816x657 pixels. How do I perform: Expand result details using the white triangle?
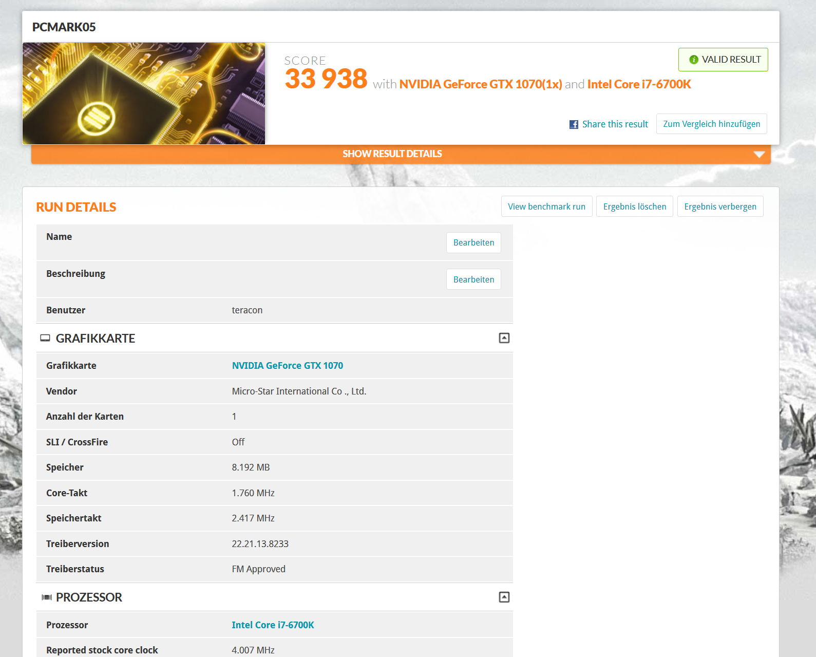pos(759,154)
